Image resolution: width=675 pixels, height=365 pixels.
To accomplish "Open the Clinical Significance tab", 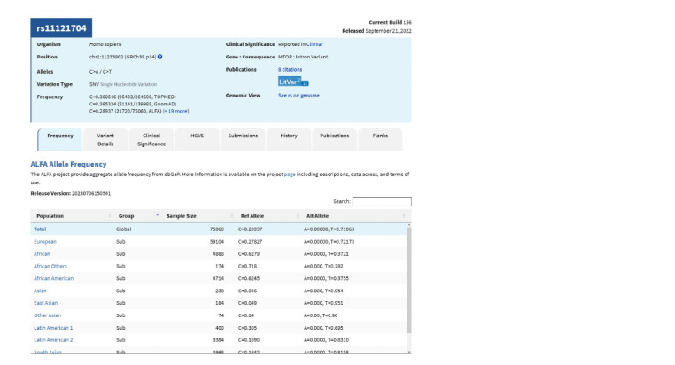I will 151,139.
